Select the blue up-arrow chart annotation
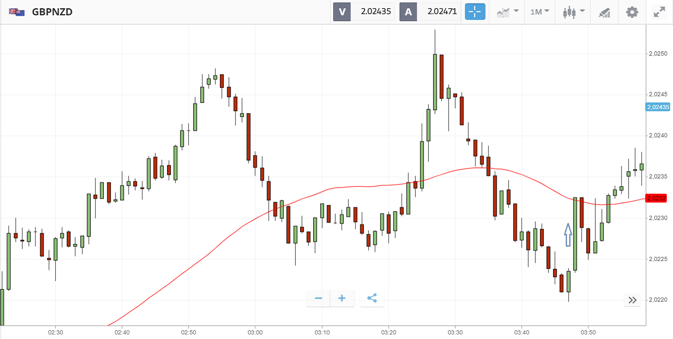Viewport: 673px width, 339px height. [x=568, y=235]
